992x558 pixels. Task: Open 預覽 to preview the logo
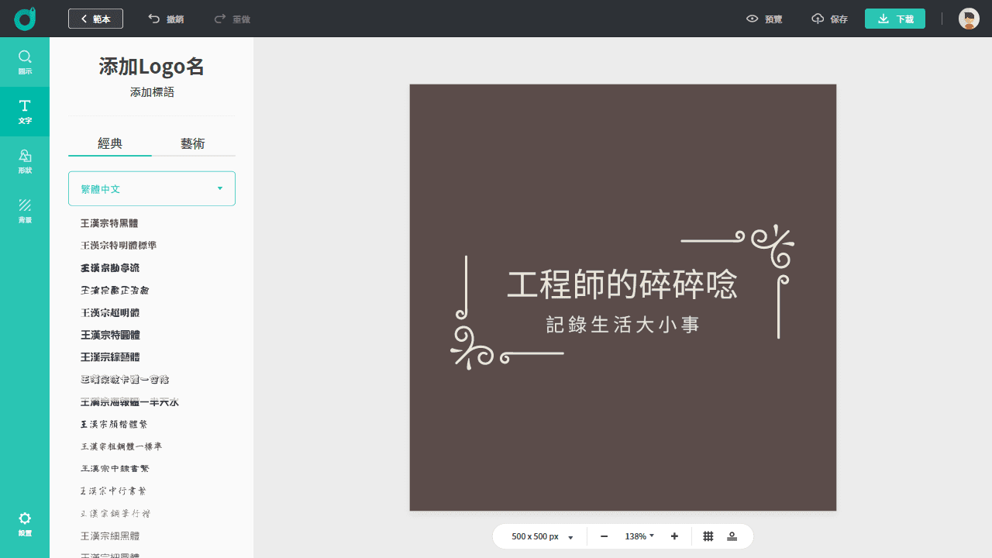point(763,19)
